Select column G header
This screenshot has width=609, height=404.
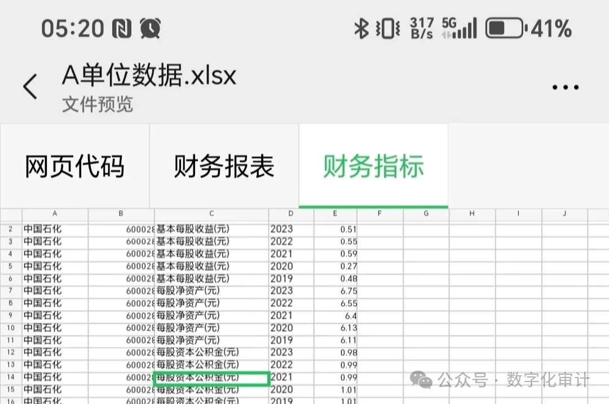click(x=426, y=214)
